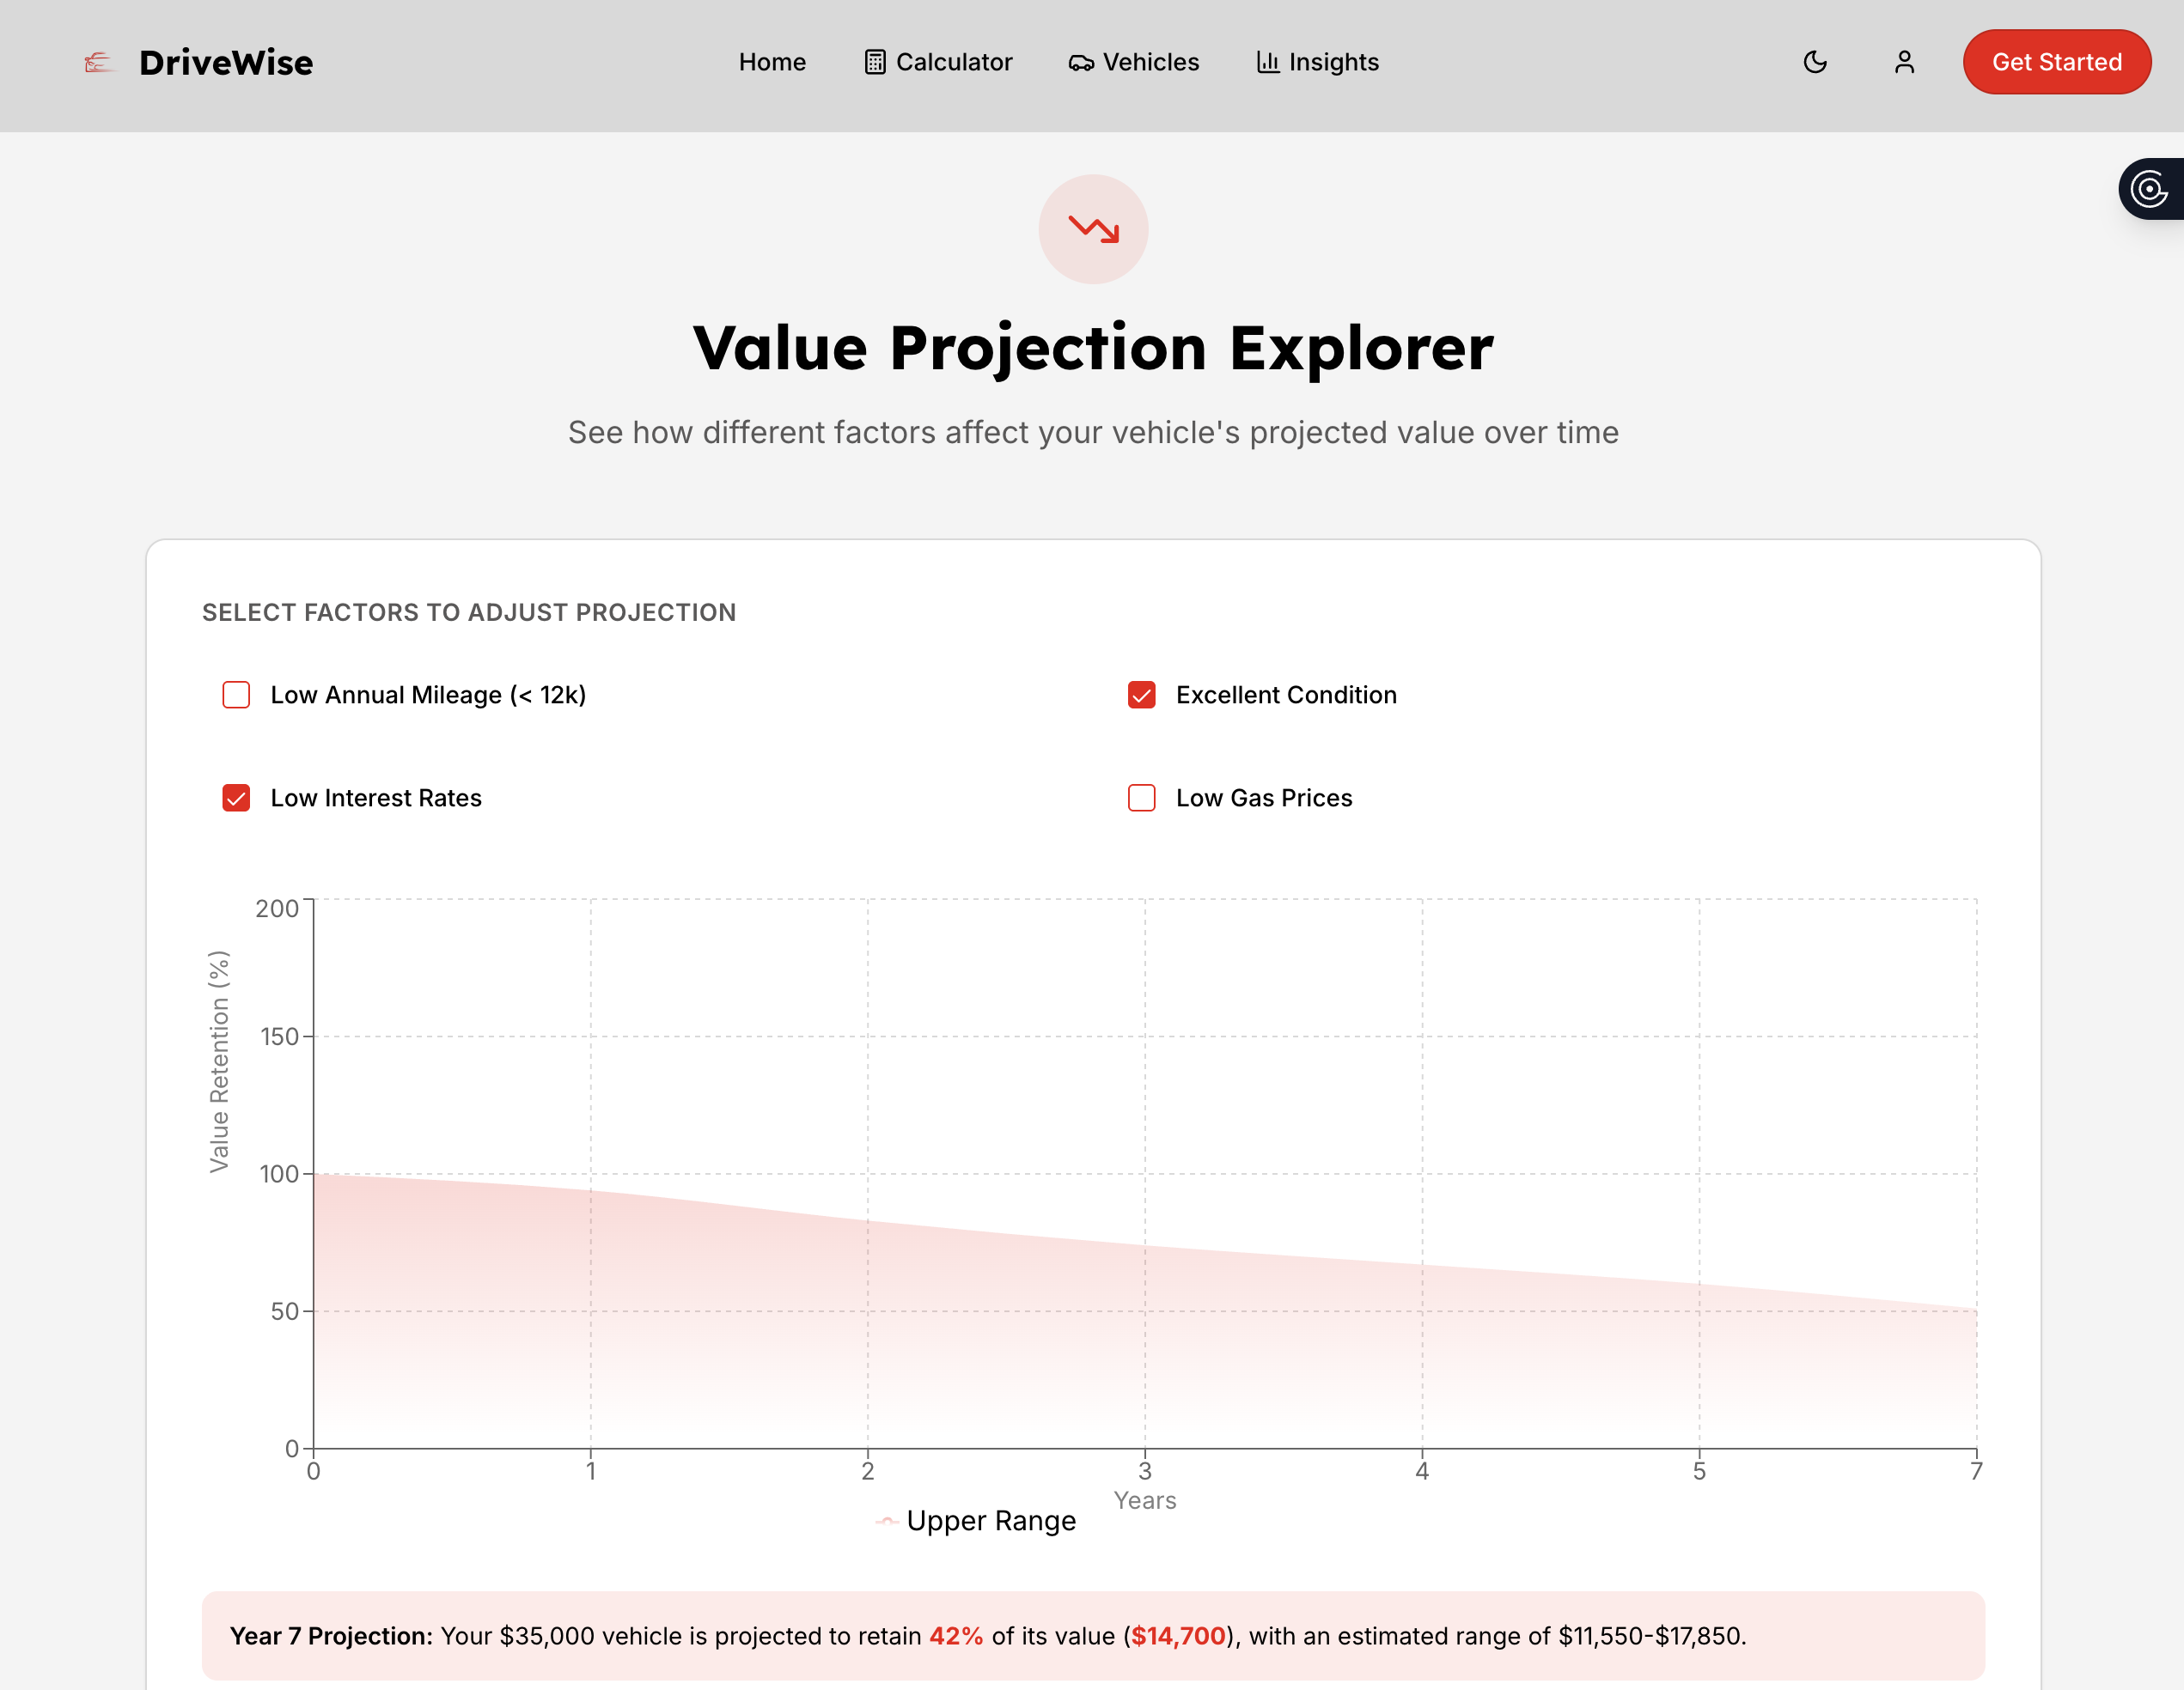This screenshot has width=2184, height=1690.
Task: Click the trending-down arrow hero icon
Action: (1093, 230)
